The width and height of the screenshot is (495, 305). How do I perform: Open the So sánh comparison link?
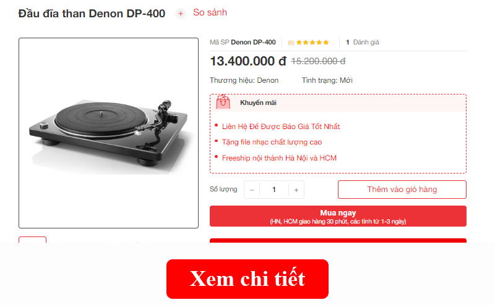point(210,12)
